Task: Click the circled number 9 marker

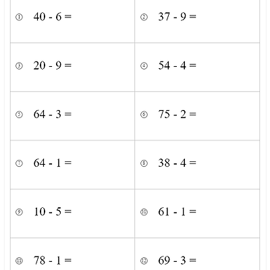Action: coord(19,212)
